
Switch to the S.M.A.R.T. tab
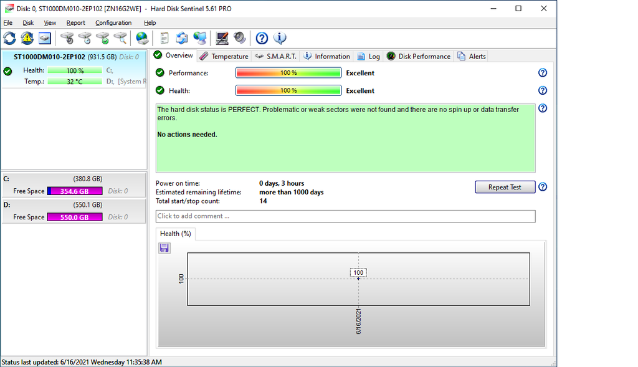(276, 57)
